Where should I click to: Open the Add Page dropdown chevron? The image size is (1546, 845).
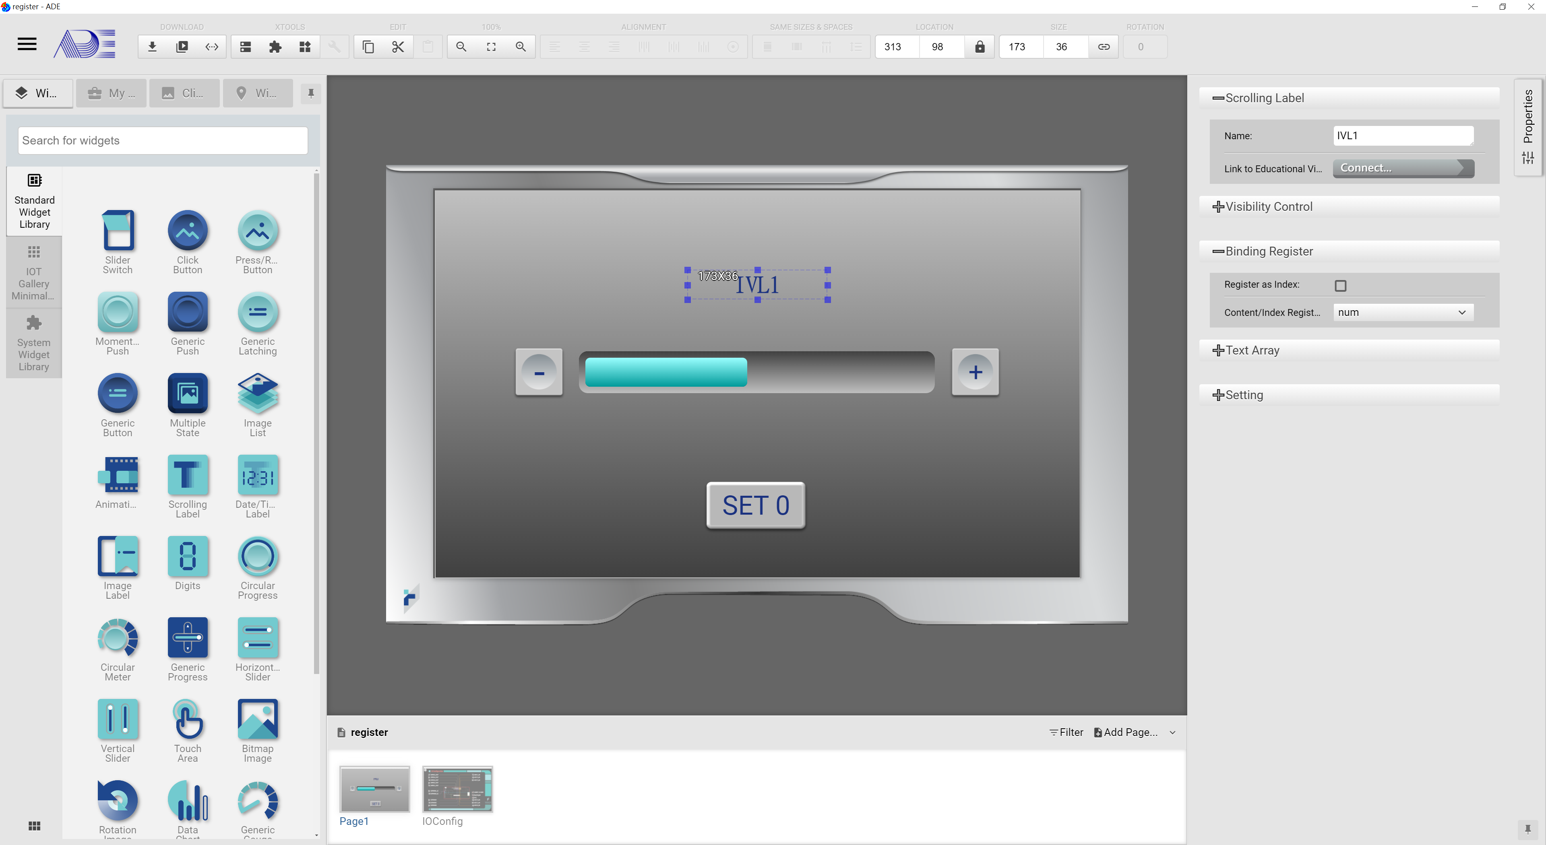pos(1173,733)
